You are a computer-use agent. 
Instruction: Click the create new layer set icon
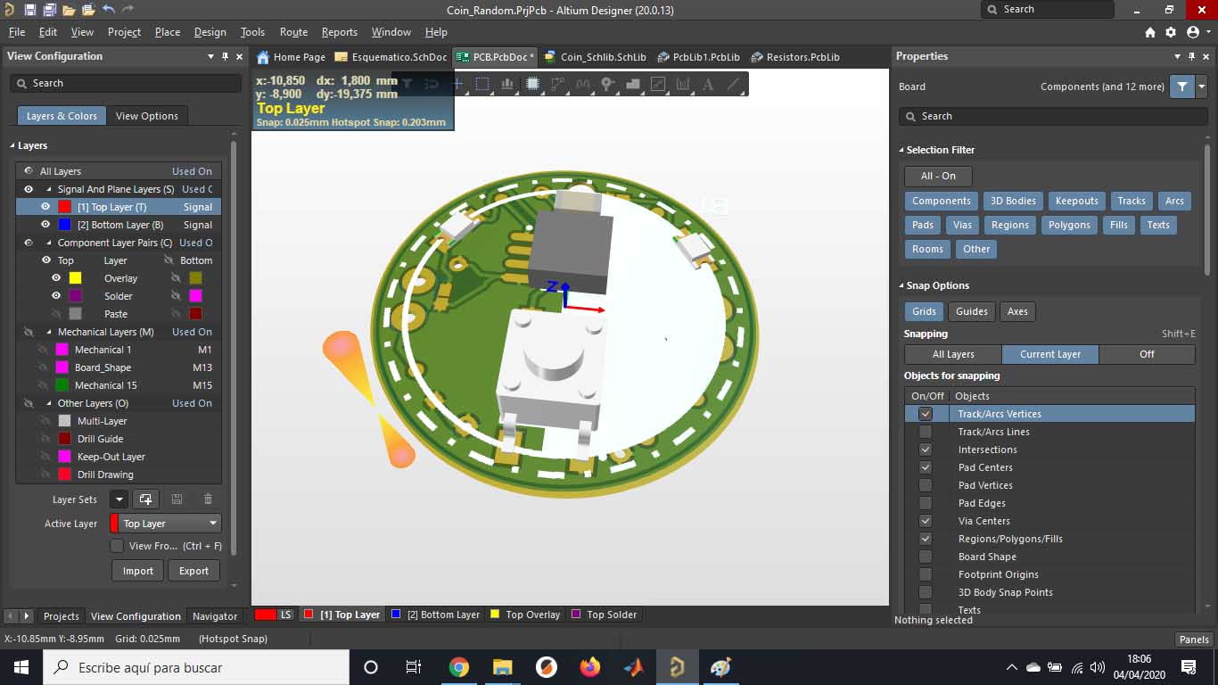pos(146,499)
